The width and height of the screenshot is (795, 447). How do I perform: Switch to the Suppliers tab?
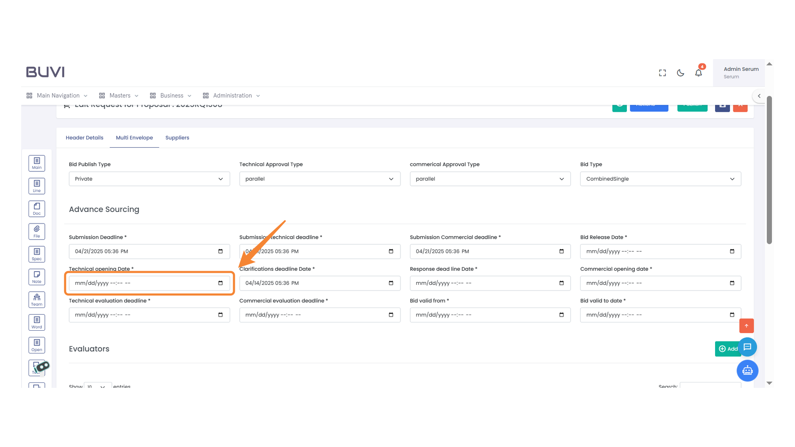click(x=177, y=137)
